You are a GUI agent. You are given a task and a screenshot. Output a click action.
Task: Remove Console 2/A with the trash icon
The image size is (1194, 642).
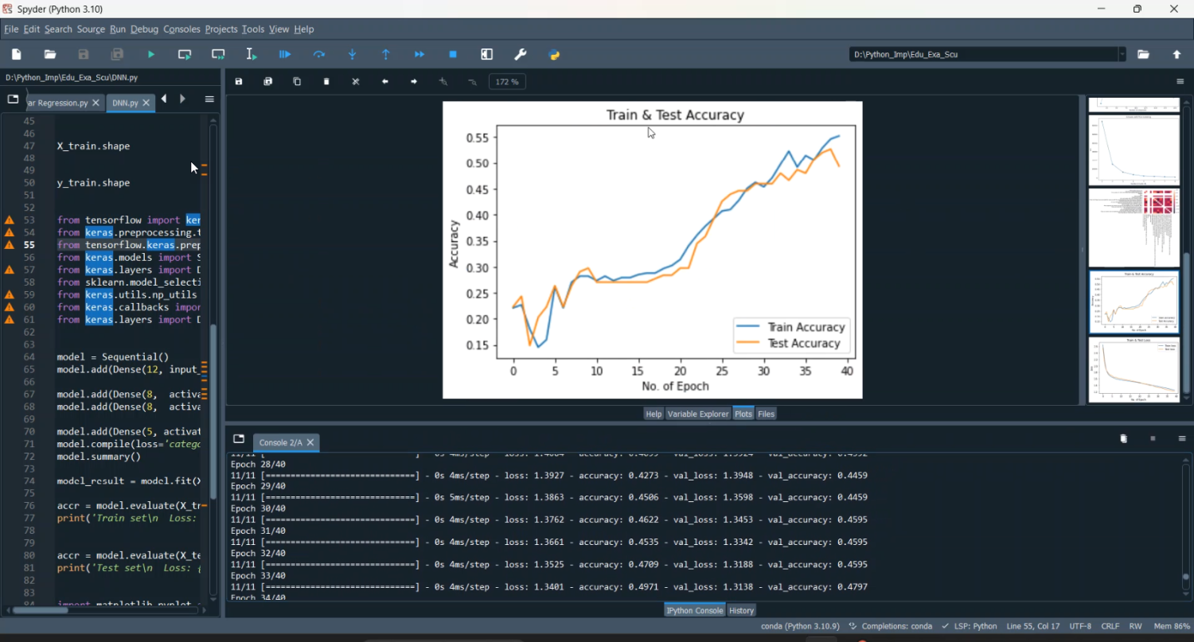pos(1123,438)
